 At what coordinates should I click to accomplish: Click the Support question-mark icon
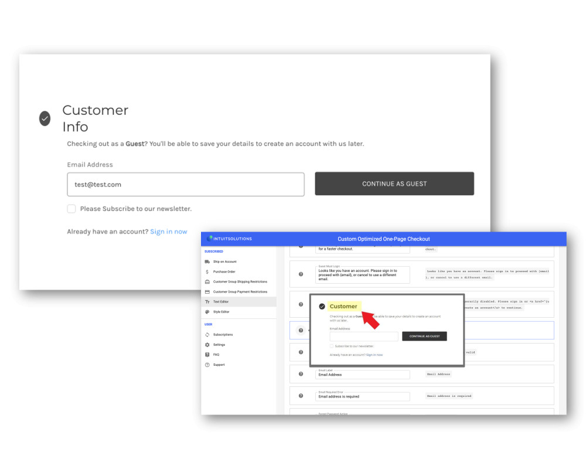coord(206,364)
